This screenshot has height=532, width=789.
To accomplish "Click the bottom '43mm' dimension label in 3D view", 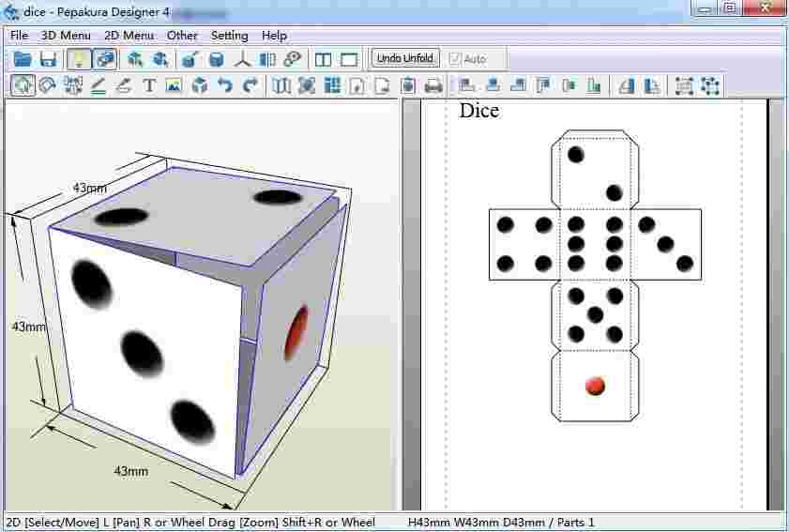I will point(130,471).
